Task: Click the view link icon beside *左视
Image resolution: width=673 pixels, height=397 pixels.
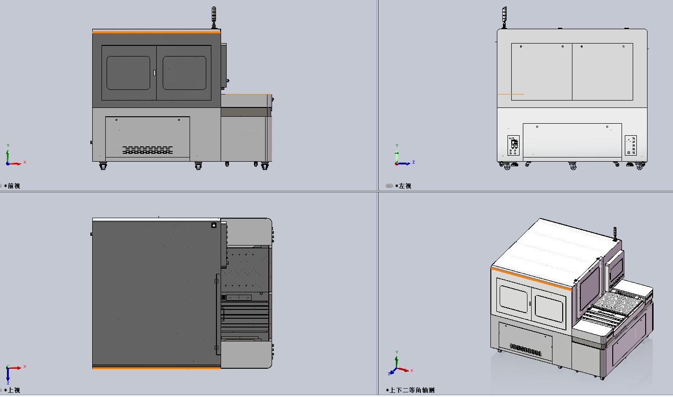Action: pos(389,186)
